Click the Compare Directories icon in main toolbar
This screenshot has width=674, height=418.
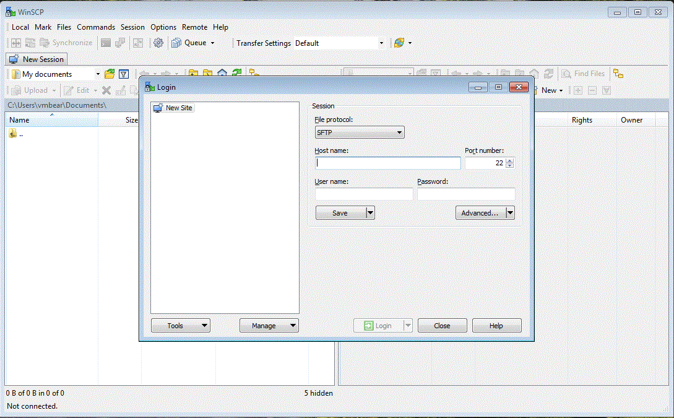coord(16,43)
